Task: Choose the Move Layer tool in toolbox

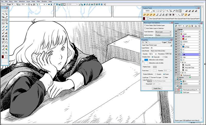Action: 6,20
